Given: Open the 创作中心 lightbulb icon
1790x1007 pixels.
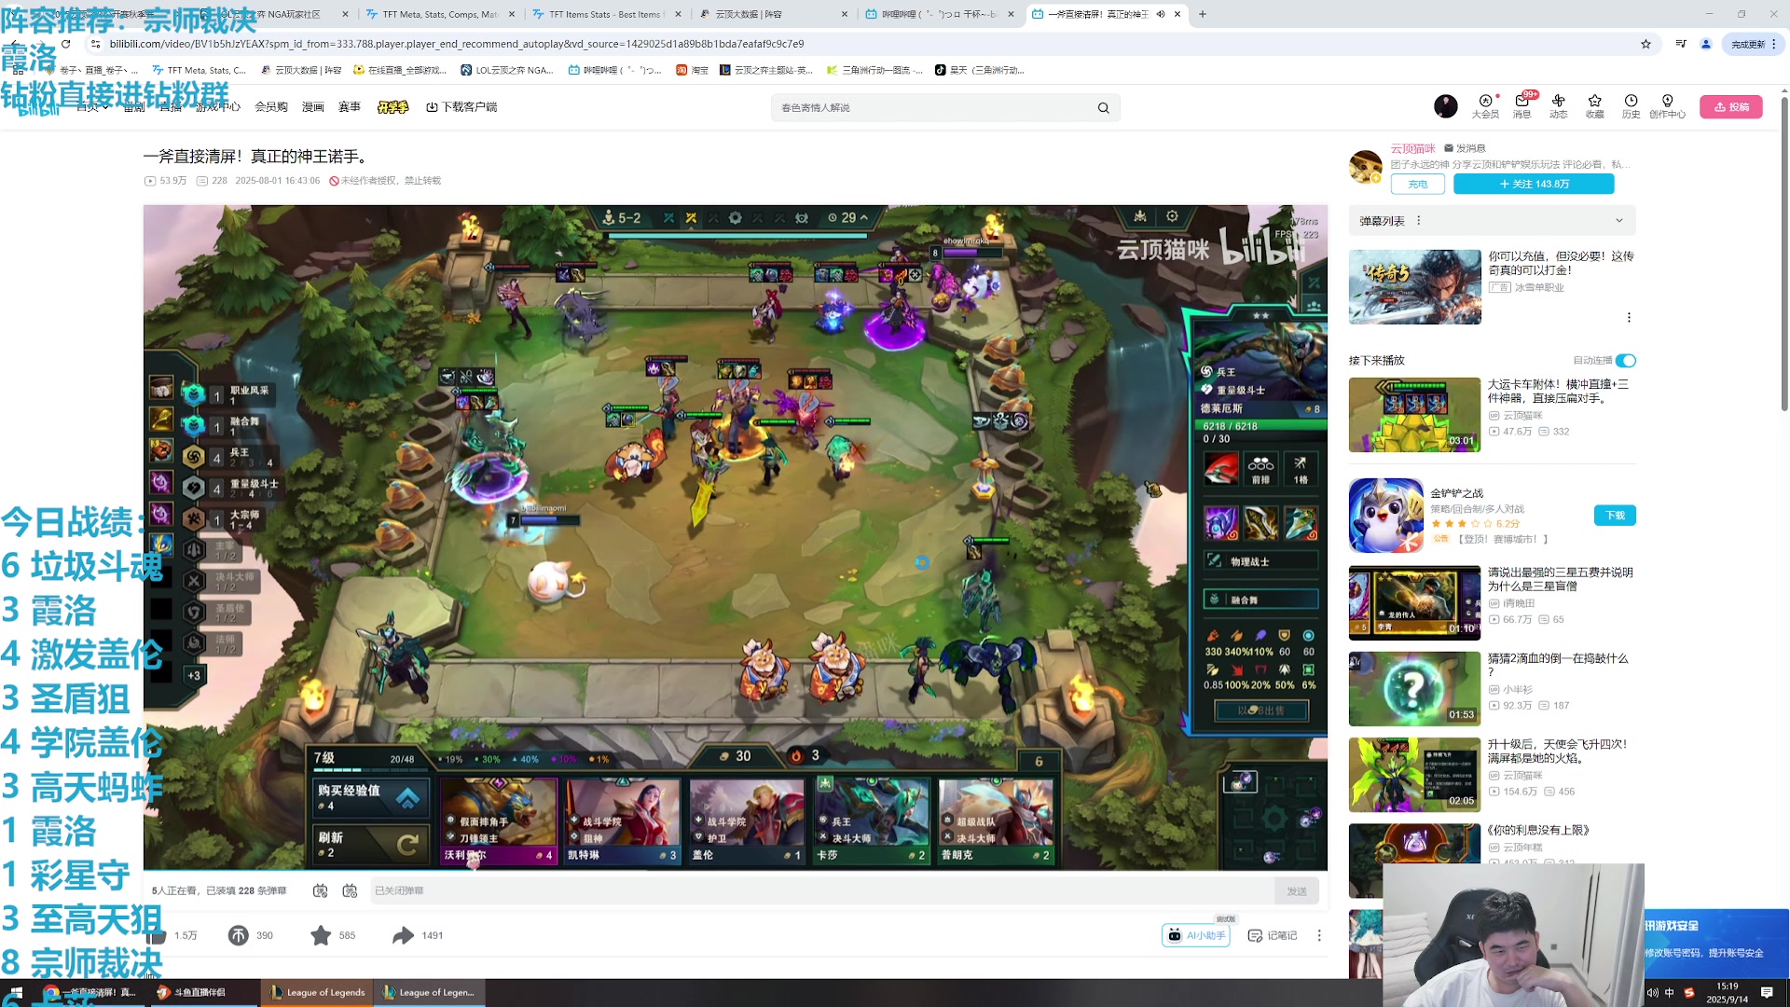Looking at the screenshot, I should [1667, 106].
